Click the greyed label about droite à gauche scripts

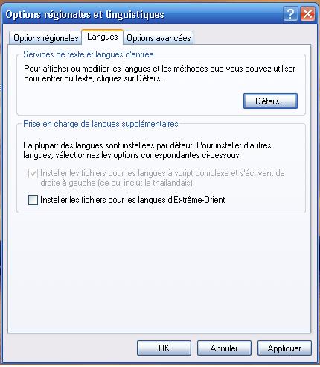162,178
